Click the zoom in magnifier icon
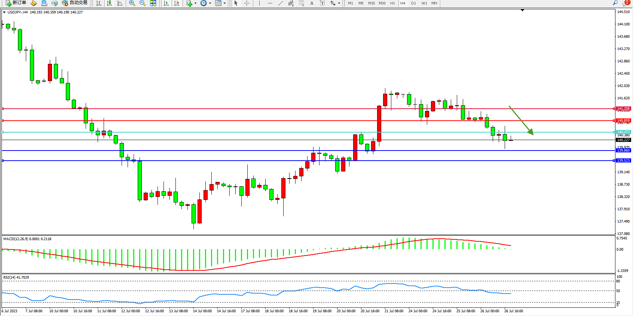The width and height of the screenshot is (633, 316). pyautogui.click(x=132, y=3)
